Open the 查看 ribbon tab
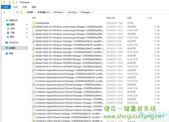 click(x=34, y=7)
